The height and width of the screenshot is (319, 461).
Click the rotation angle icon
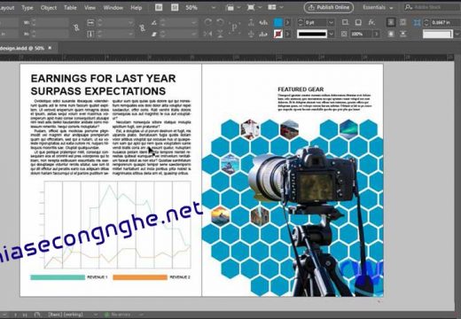(x=154, y=22)
